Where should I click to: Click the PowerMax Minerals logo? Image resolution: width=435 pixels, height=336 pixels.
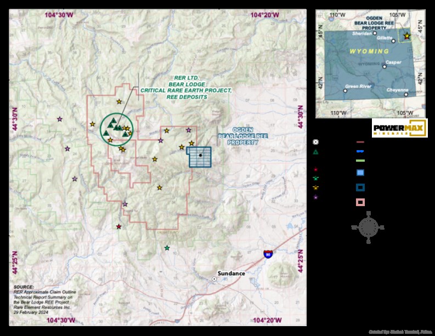point(399,127)
